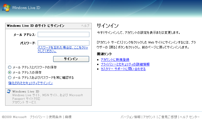Open ご意見ご感想 footer link
202x134 pixels.
pyautogui.click(x=168, y=117)
